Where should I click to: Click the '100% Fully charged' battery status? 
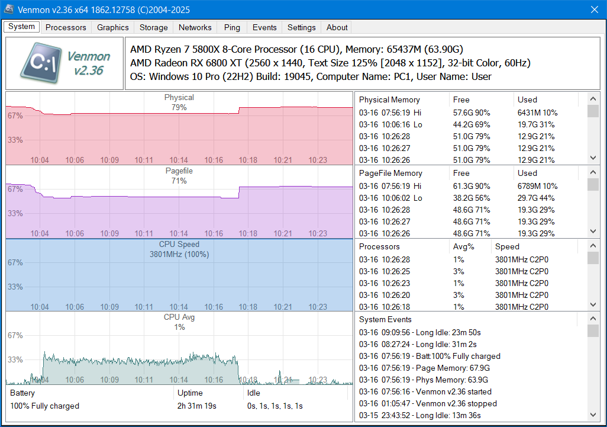point(44,406)
